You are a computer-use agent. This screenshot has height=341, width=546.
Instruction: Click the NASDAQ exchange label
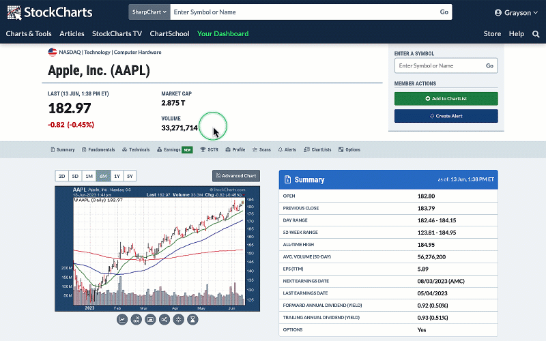click(70, 53)
